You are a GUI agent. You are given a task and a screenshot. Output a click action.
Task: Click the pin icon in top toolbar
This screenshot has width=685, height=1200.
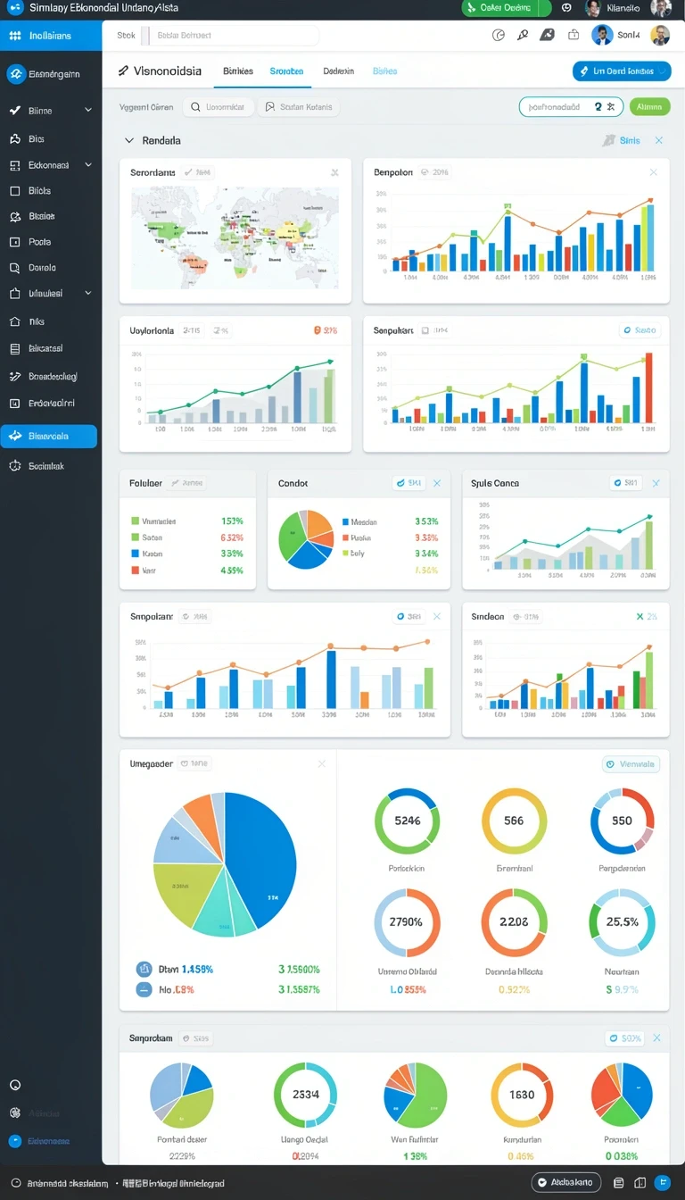point(524,35)
